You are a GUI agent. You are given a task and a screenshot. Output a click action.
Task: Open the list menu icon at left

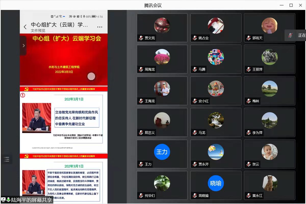7,159
